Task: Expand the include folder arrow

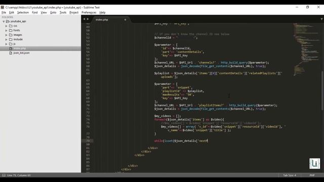Action: [7, 39]
